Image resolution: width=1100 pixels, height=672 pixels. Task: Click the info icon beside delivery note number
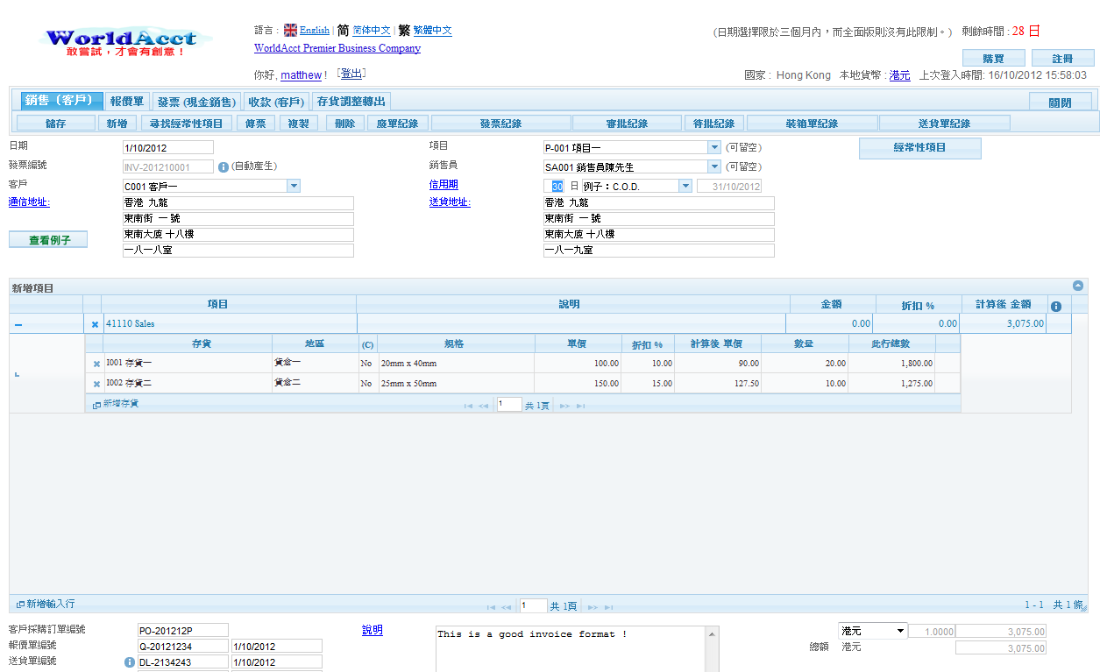(130, 662)
